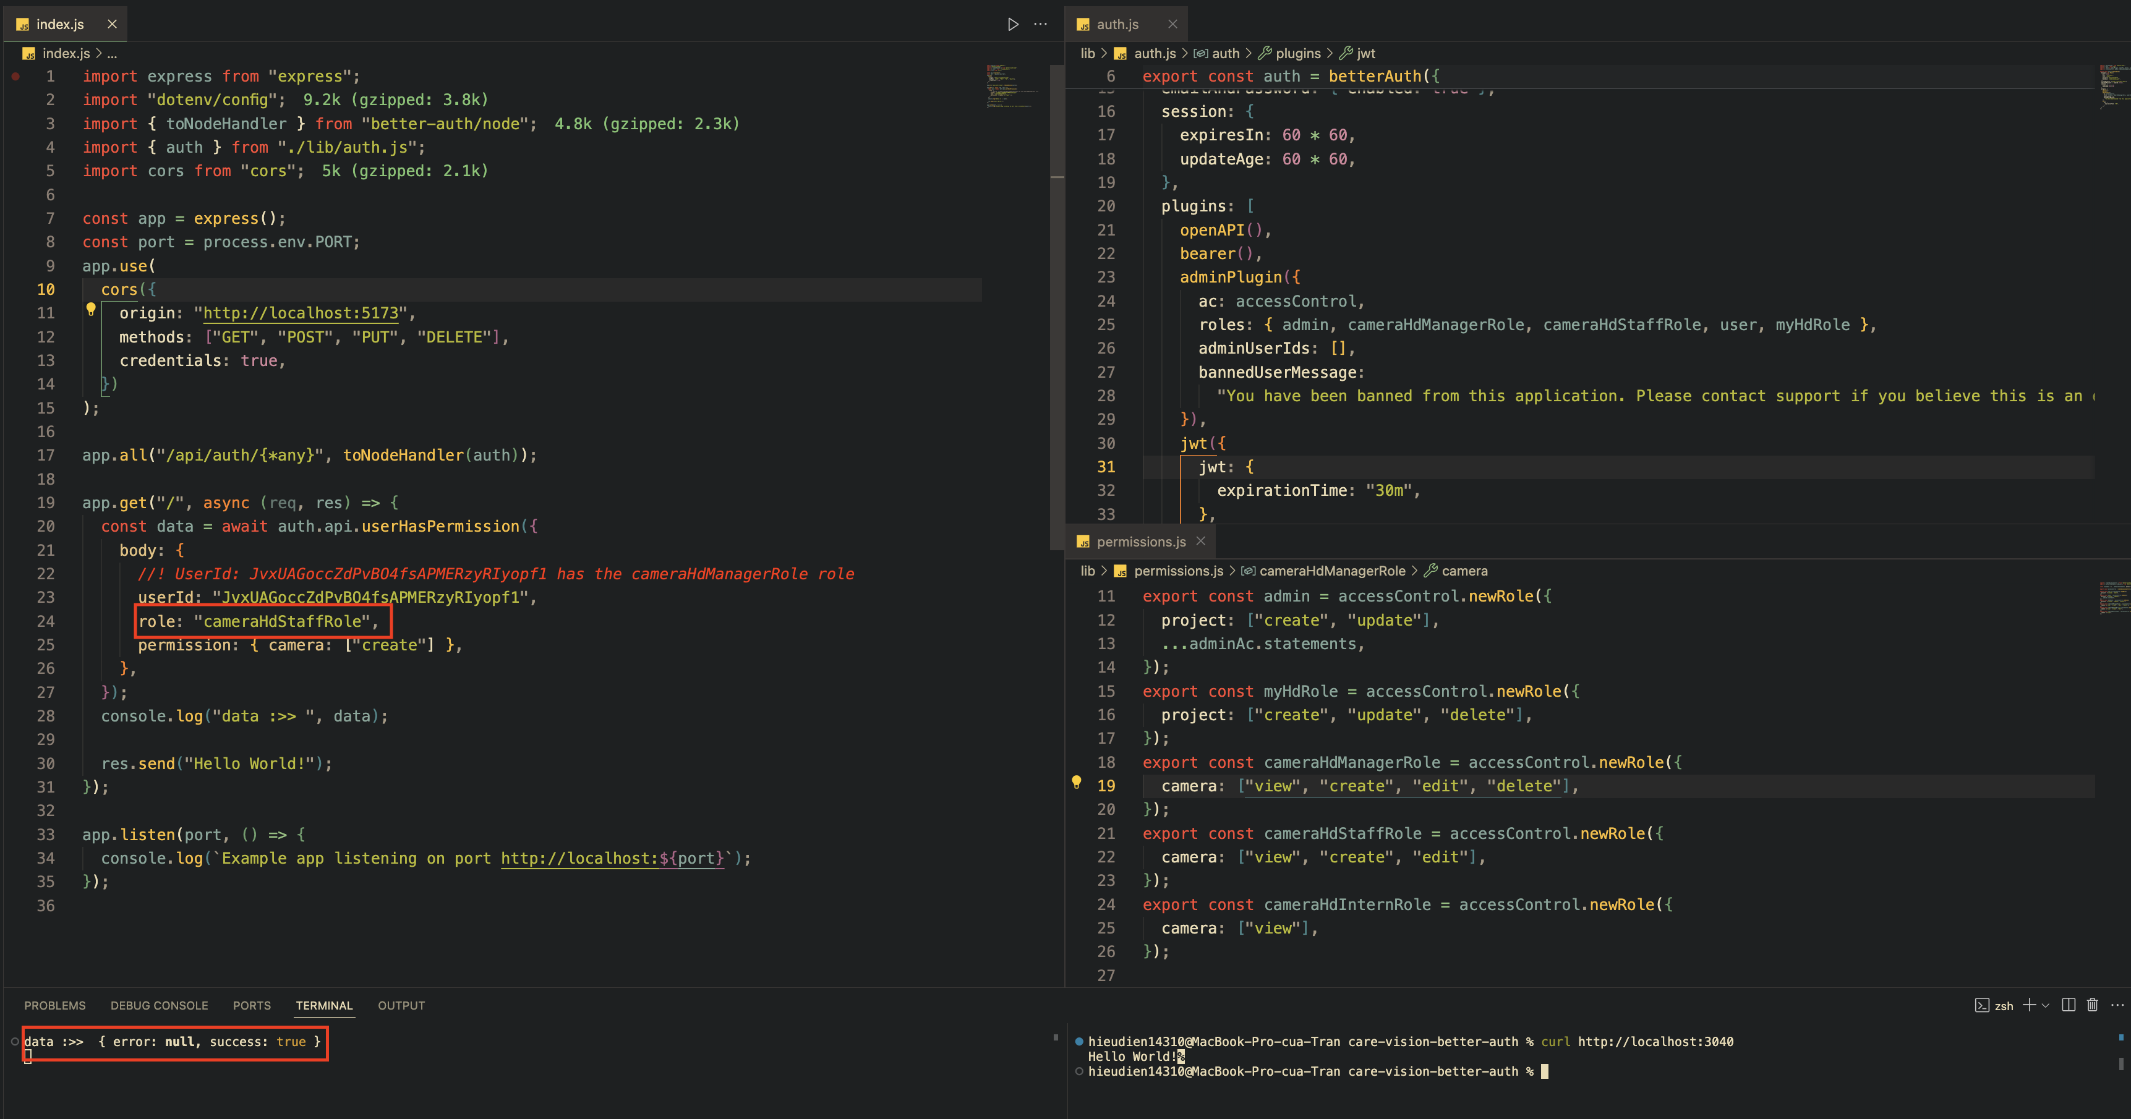
Task: Kill terminal with trash icon
Action: pos(2092,1005)
